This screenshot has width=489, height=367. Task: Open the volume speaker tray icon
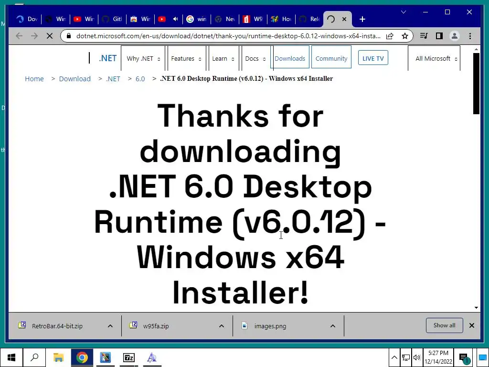[x=416, y=357]
